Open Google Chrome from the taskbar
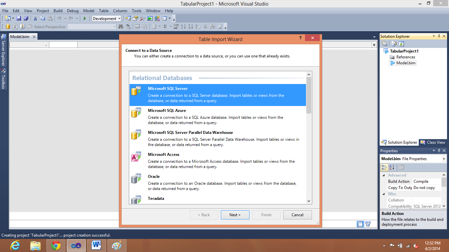Screen dimensions: 449x252 (56, 245)
